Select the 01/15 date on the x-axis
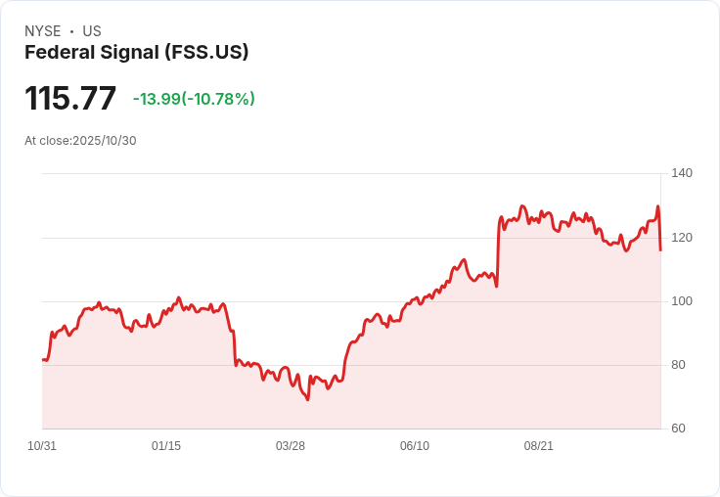720x497 pixels. click(166, 446)
